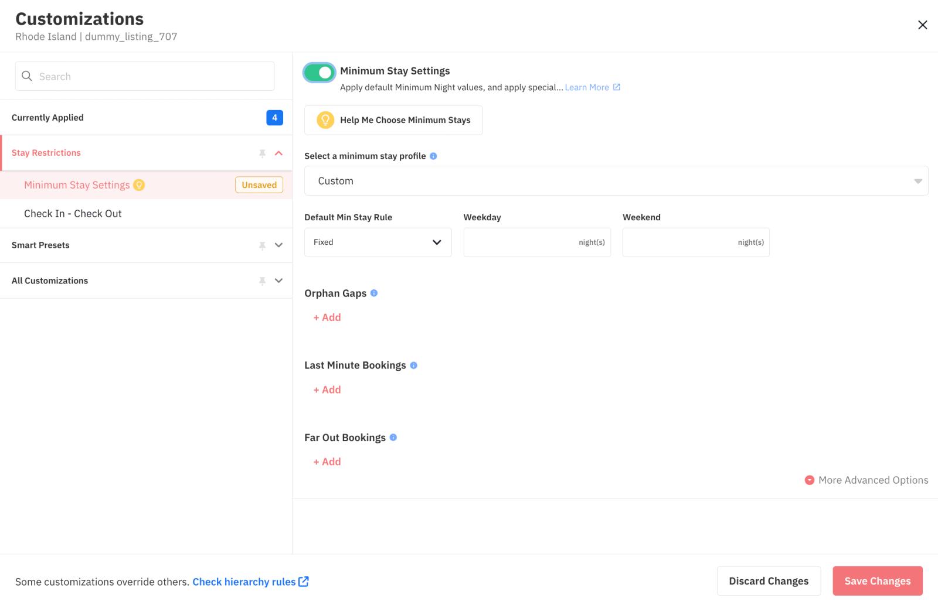Click lightbulb icon beside Minimum Stay Settings sidebar item
This screenshot has height=605, width=938.
point(139,185)
